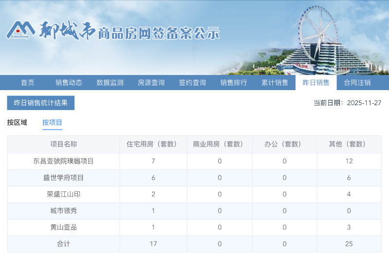Click the total residential value 17
Viewport: 389px width, 263px height.
153,244
